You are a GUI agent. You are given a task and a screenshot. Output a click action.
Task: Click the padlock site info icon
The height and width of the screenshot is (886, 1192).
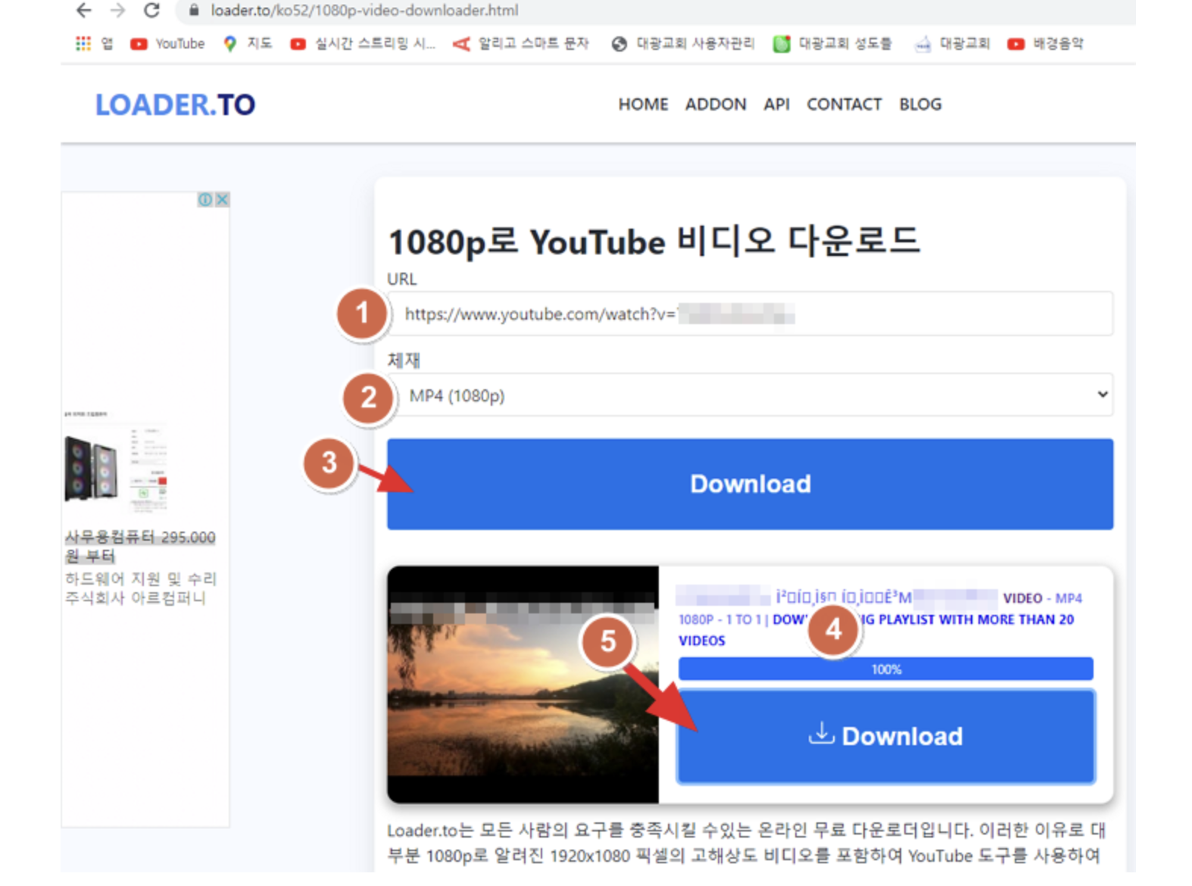(x=194, y=11)
